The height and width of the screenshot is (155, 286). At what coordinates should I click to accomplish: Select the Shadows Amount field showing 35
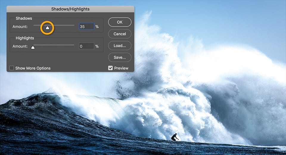(x=86, y=26)
